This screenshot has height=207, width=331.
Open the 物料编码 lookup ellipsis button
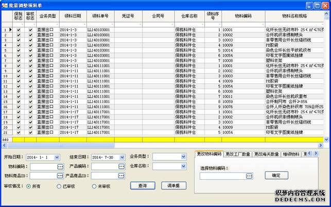pyautogui.click(x=60, y=166)
